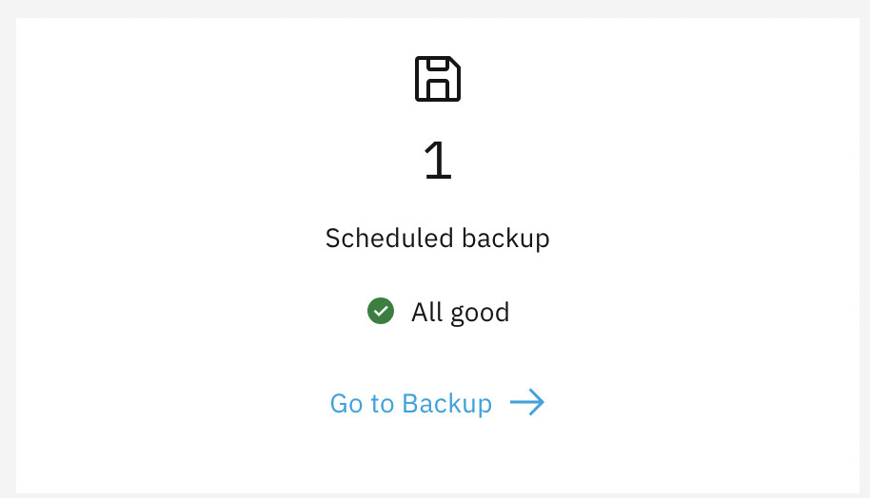
Task: Navigate using the arrow pointing right
Action: click(527, 402)
